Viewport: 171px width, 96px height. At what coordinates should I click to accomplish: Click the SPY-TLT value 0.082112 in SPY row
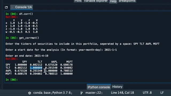pyautogui.click(x=36, y=65)
